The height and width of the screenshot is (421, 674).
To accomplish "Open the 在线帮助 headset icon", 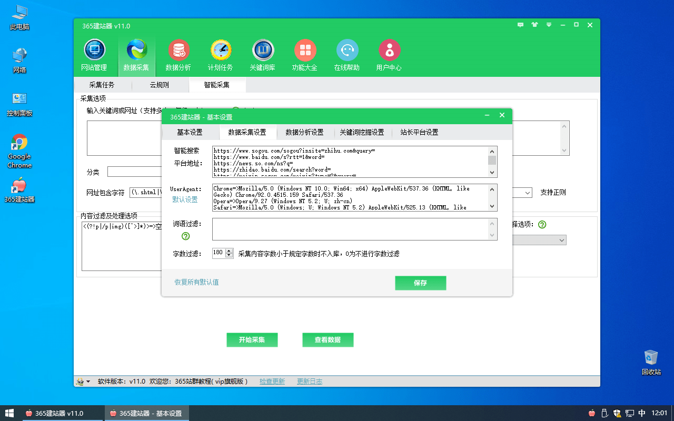I will click(347, 55).
